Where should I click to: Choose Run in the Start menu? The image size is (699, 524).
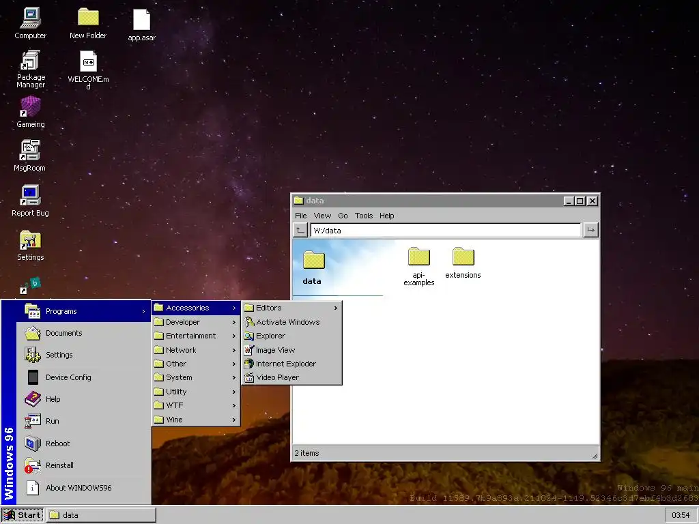click(x=84, y=421)
